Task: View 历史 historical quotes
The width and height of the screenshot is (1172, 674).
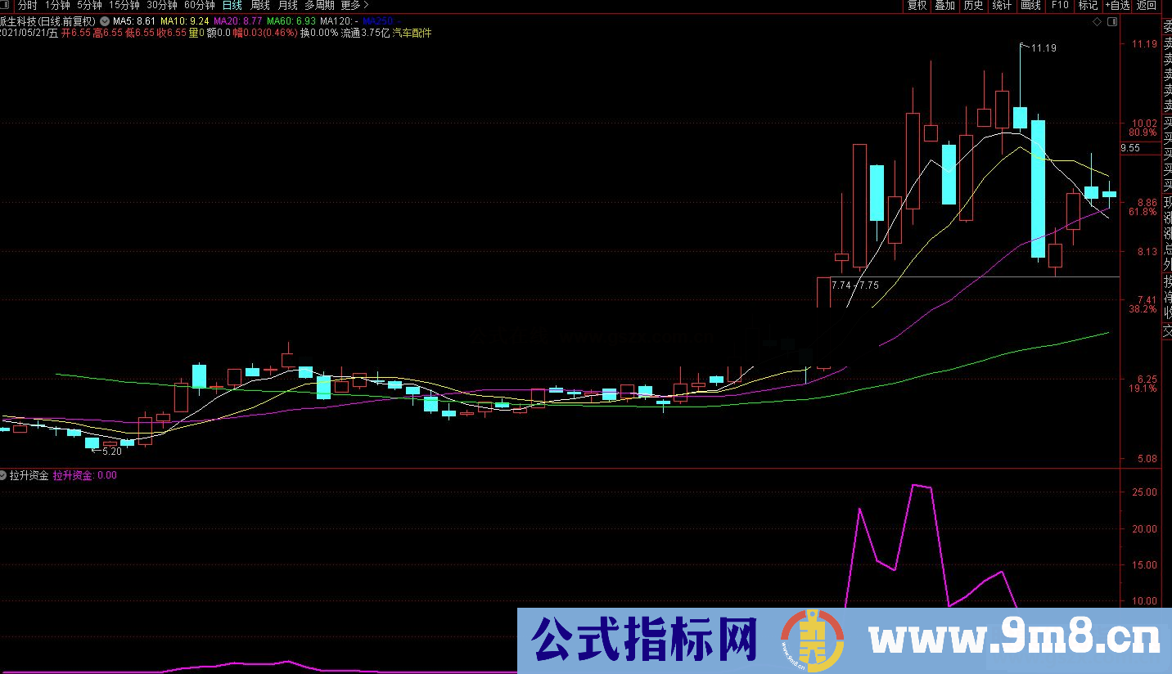Action: point(973,6)
